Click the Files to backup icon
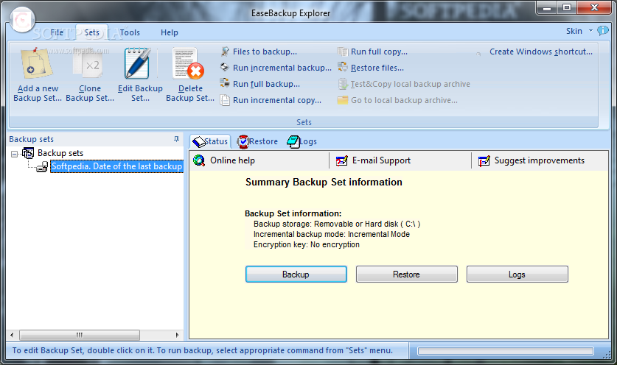 click(x=225, y=52)
